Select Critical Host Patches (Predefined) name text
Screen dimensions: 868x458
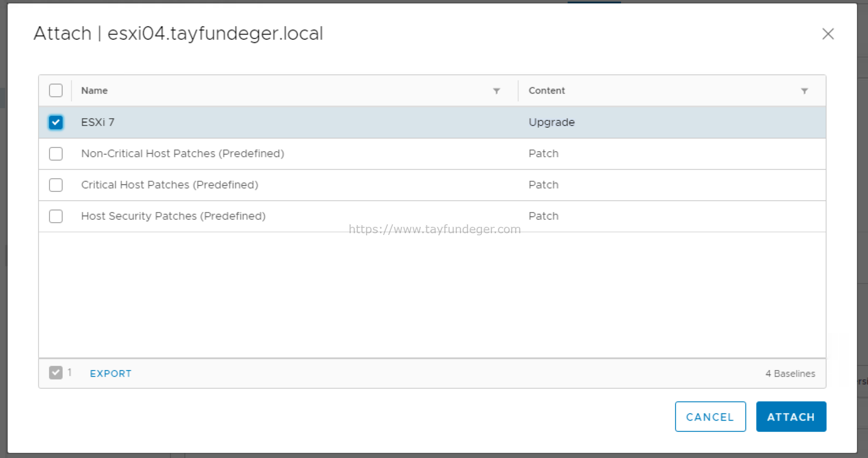click(170, 185)
